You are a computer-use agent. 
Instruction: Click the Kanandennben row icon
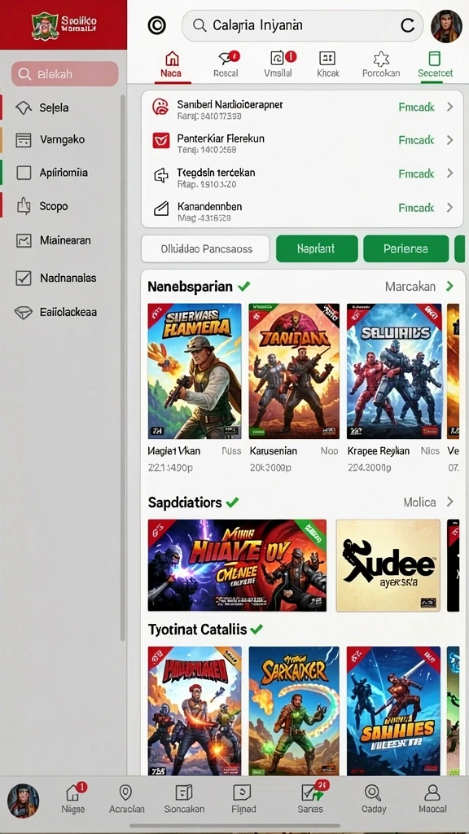pyautogui.click(x=160, y=208)
